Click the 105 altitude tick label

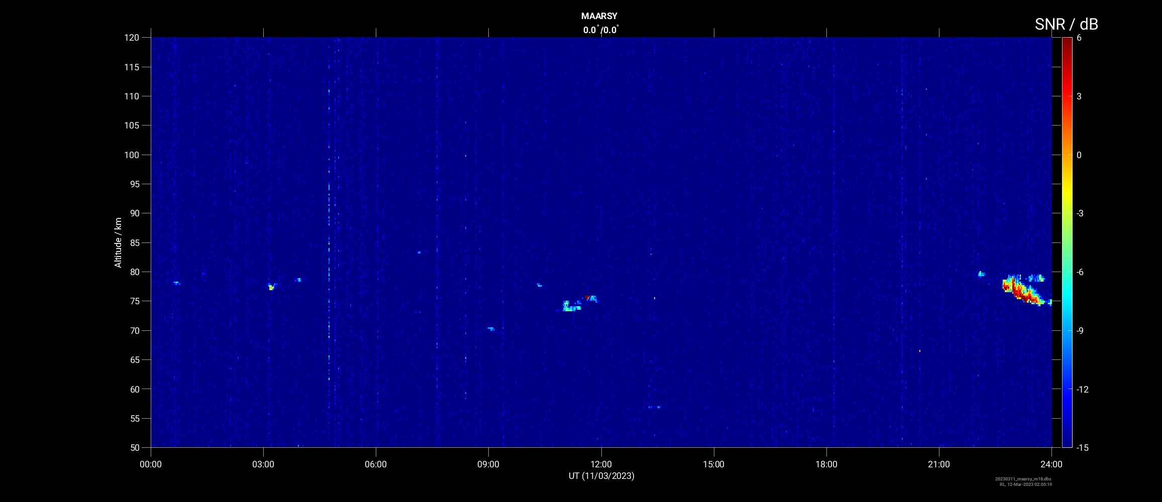(131, 125)
